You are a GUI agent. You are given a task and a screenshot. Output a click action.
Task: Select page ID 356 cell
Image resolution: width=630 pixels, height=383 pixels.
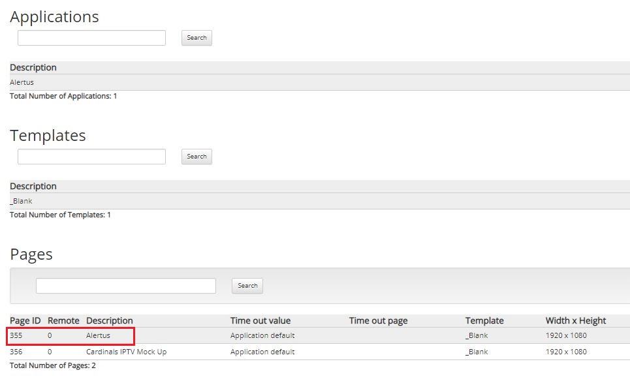point(16,352)
